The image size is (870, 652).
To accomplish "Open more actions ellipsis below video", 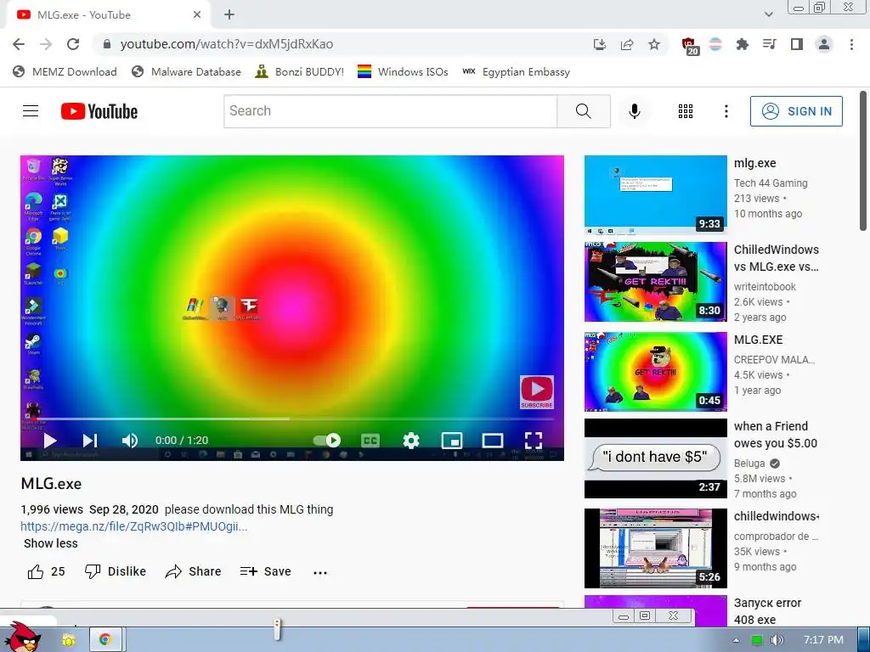I will tap(320, 572).
